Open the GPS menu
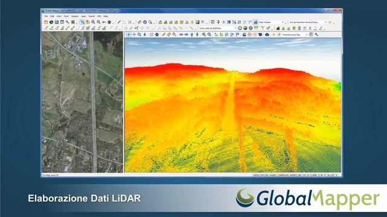Viewport: 387px width, 217px height. (x=99, y=16)
